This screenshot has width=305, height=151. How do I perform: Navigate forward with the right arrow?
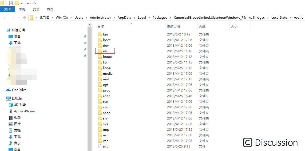pyautogui.click(x=13, y=18)
